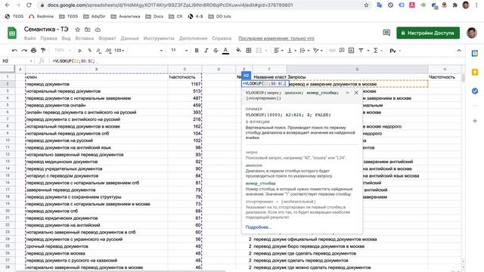Open Google Calendar side panel icon
Image resolution: width=484 pixels, height=272 pixels.
475,54
